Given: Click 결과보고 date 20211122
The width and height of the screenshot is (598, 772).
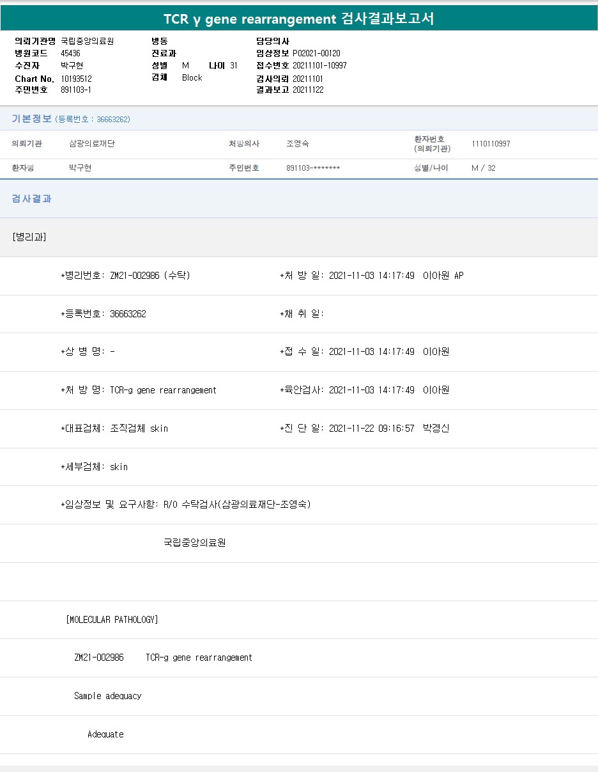Looking at the screenshot, I should coord(308,90).
